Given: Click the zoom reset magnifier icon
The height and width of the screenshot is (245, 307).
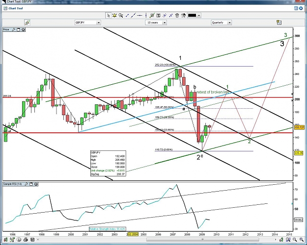Looking at the screenshot, I should (x=288, y=239).
